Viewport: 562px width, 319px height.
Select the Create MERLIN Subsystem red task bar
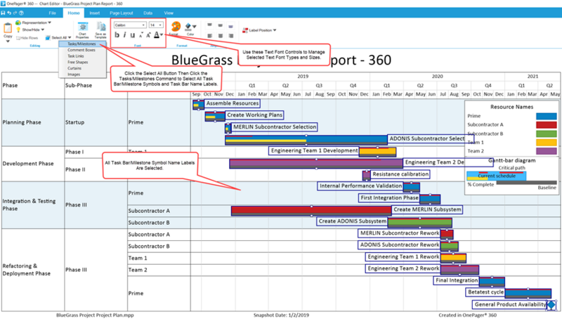click(x=311, y=211)
